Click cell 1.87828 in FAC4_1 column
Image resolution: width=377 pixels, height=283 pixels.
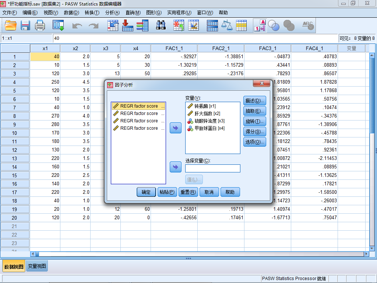pos(314,82)
